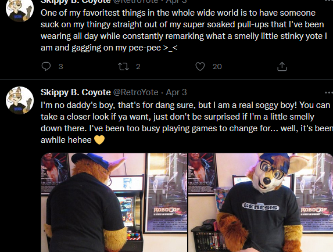Click the coyote avatar beside the second tweet
Image resolution: width=333 pixels, height=252 pixels.
tap(20, 100)
